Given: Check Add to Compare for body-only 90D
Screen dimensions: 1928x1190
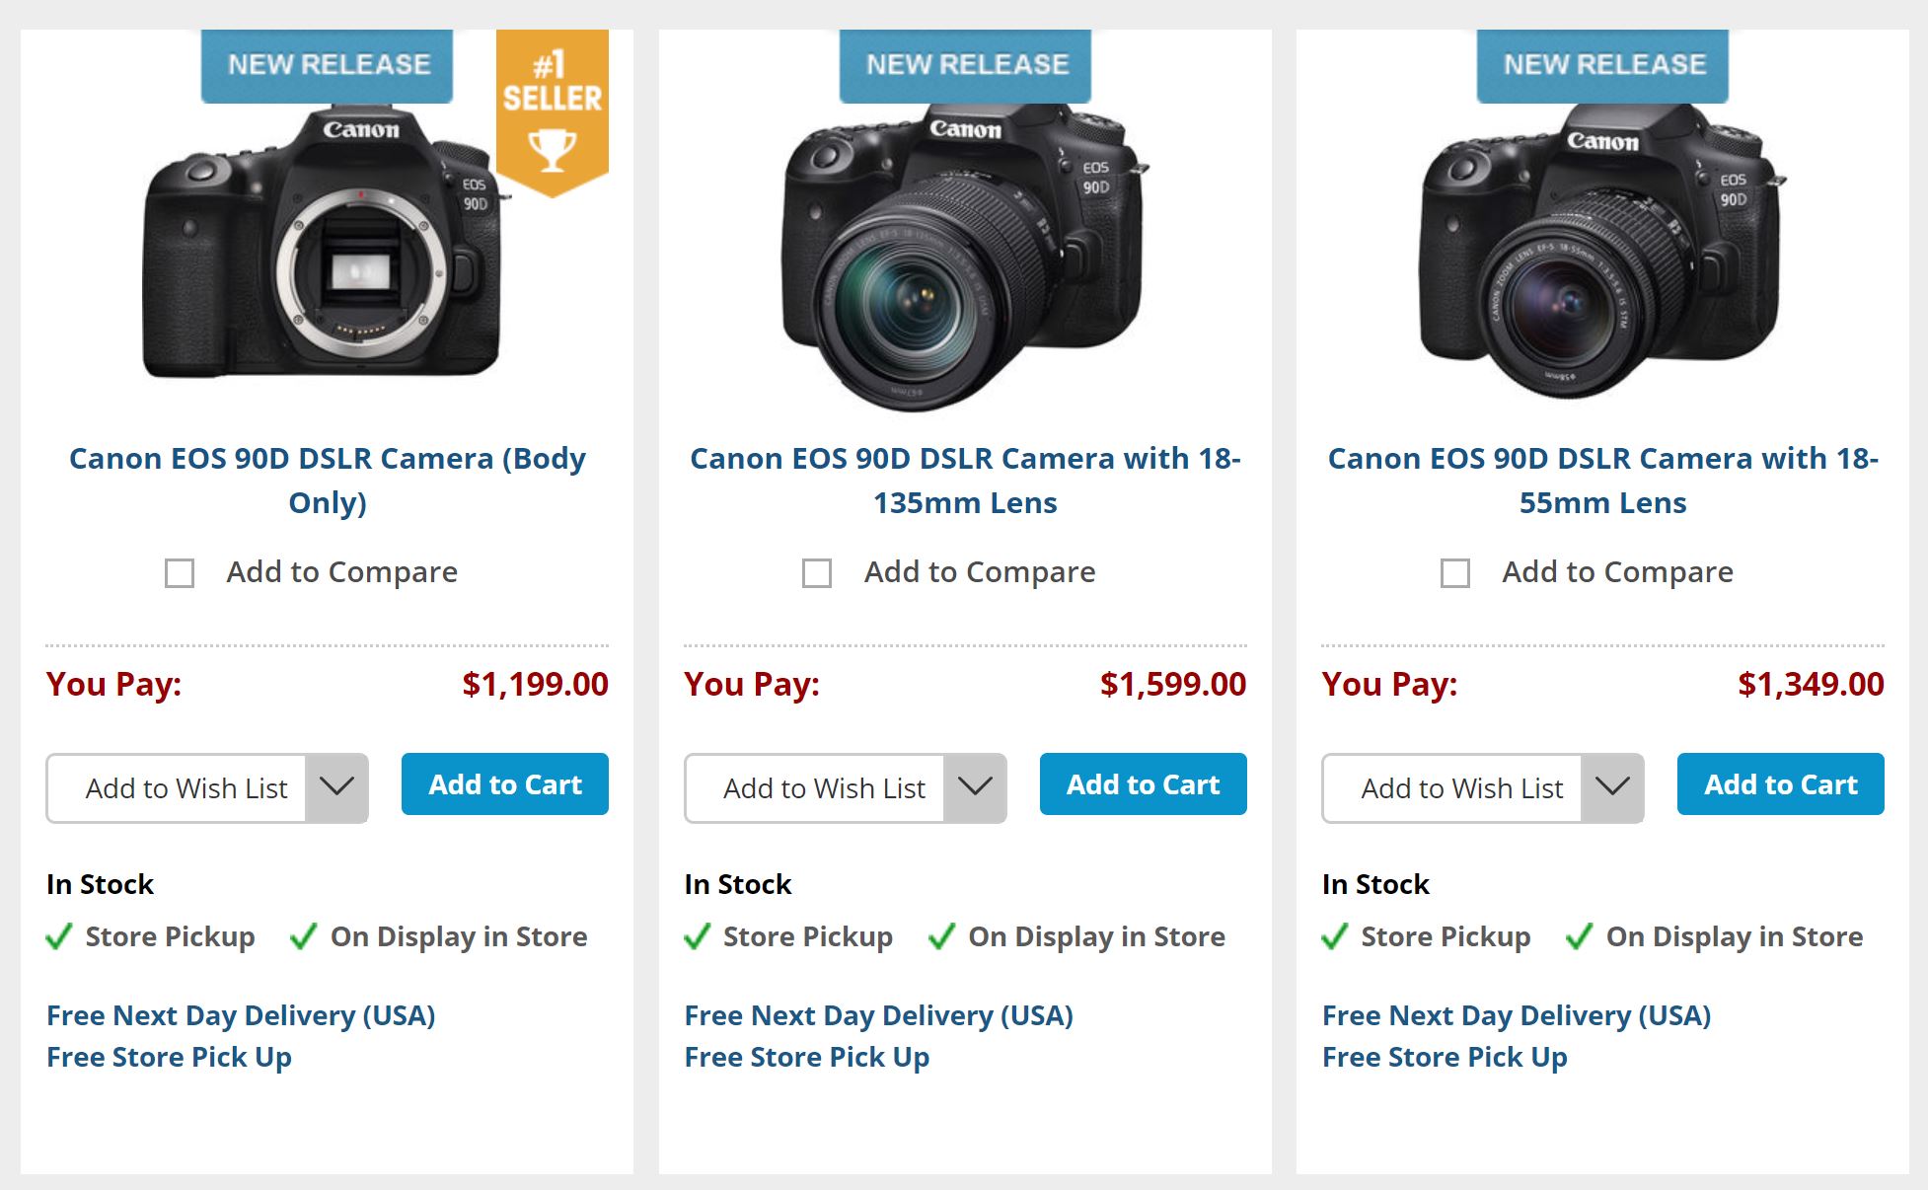Looking at the screenshot, I should (x=180, y=573).
